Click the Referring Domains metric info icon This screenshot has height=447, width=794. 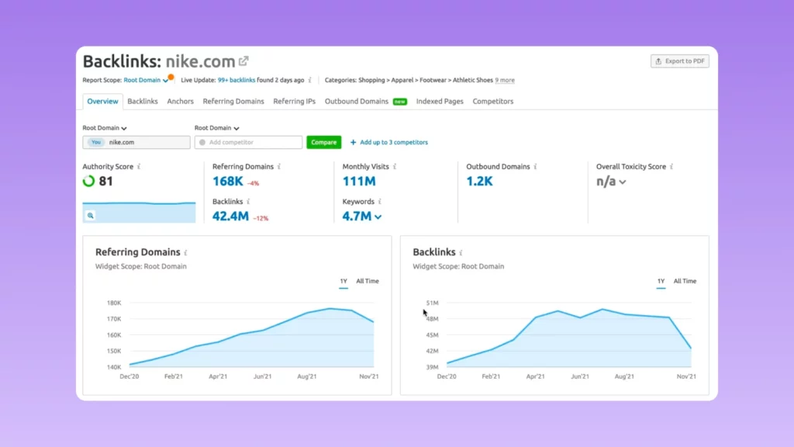(x=279, y=167)
